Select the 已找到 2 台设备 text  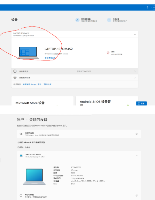pos(24,147)
